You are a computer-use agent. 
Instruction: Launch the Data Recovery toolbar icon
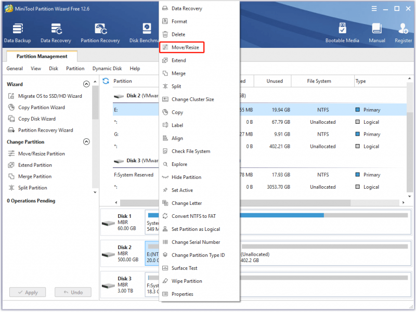coord(56,33)
